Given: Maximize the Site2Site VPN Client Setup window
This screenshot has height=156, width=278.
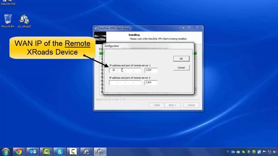Looking at the screenshot, I should [x=189, y=27].
